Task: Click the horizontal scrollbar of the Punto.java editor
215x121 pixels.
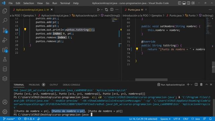Action: pyautogui.click(x=151, y=80)
